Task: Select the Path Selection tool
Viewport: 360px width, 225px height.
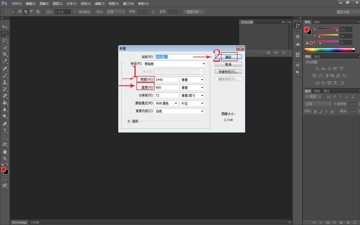Action: tap(5, 137)
